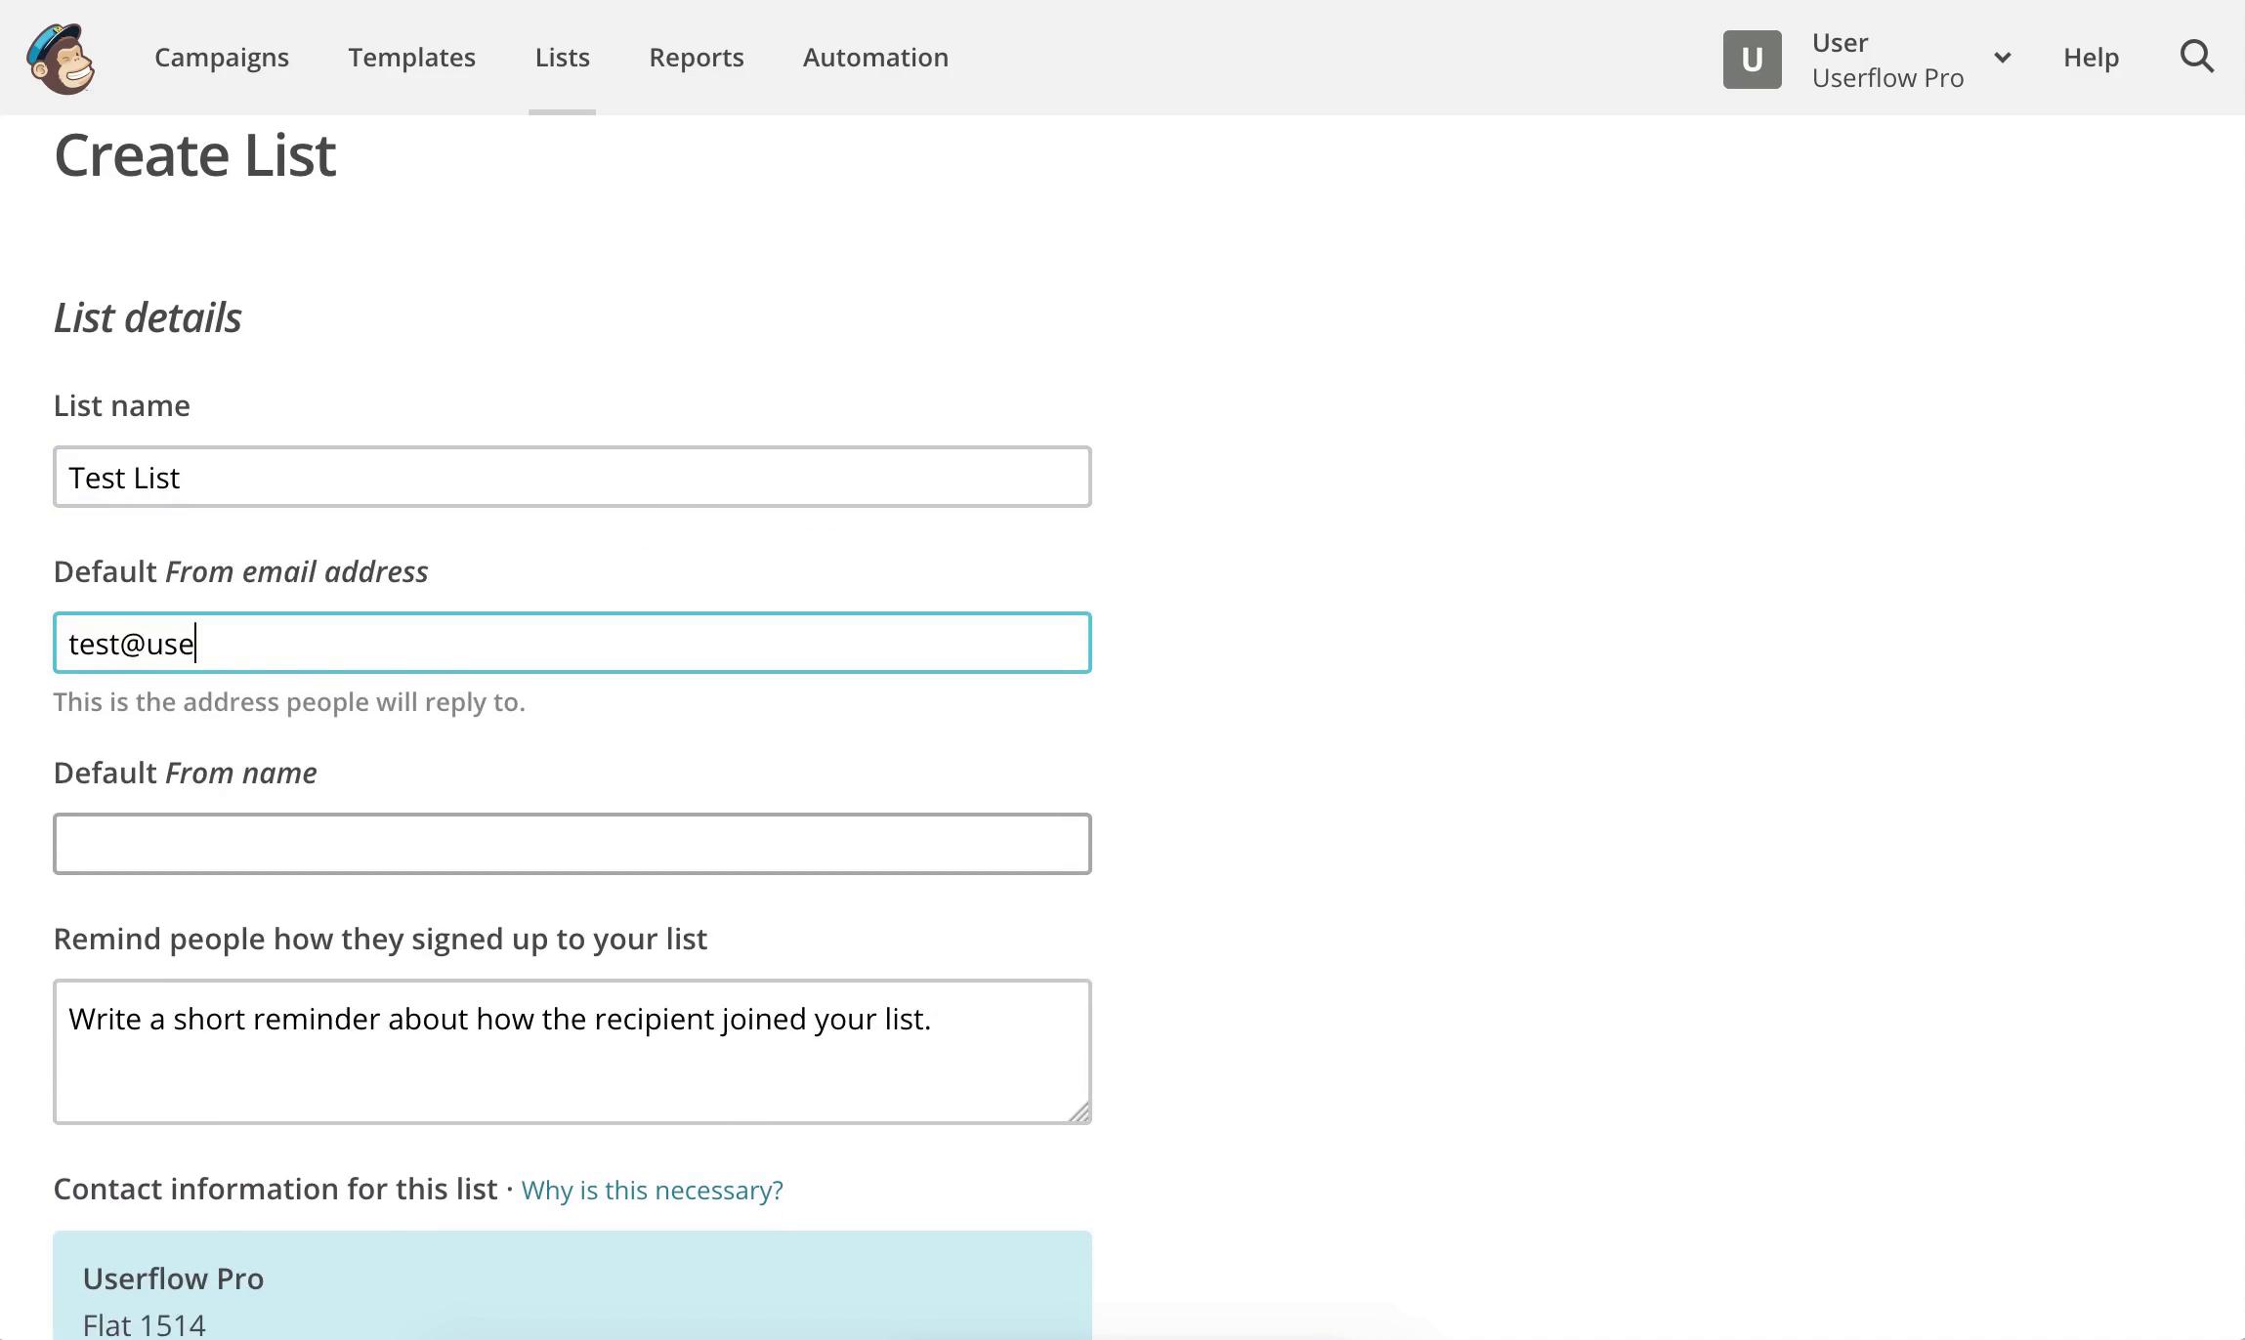Click the Default From name input field

click(572, 844)
